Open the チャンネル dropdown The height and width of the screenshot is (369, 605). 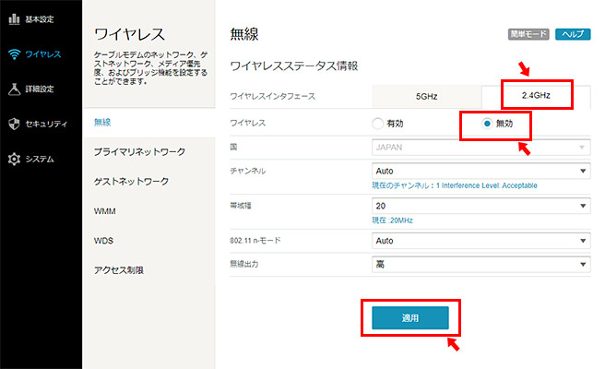click(480, 171)
